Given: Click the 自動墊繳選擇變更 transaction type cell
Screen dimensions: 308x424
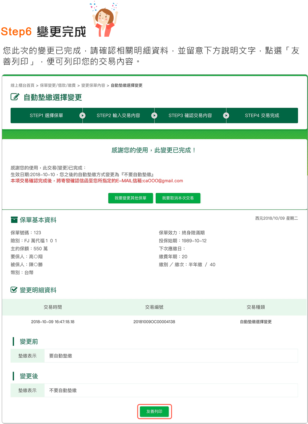Looking at the screenshot, I should click(x=256, y=322).
